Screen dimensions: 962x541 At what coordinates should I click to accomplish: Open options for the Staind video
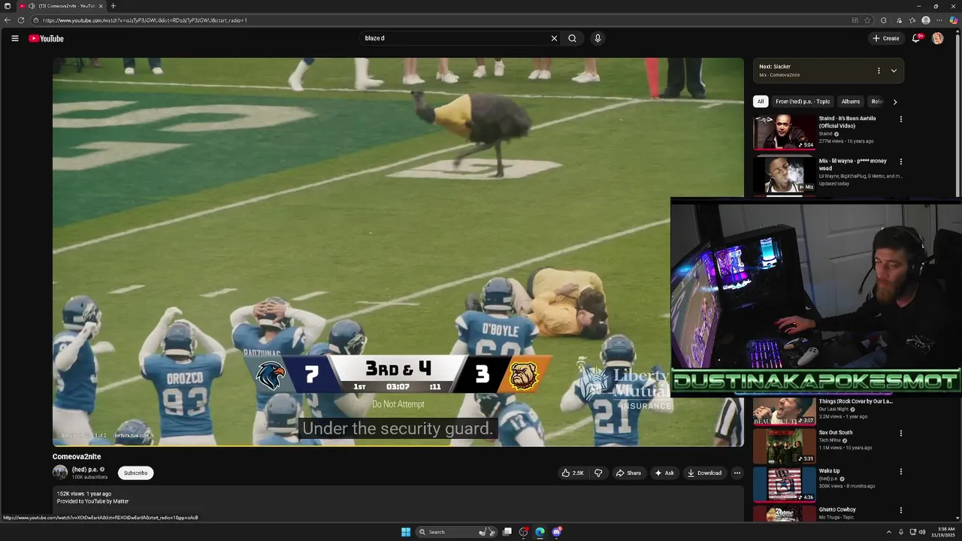pos(900,119)
